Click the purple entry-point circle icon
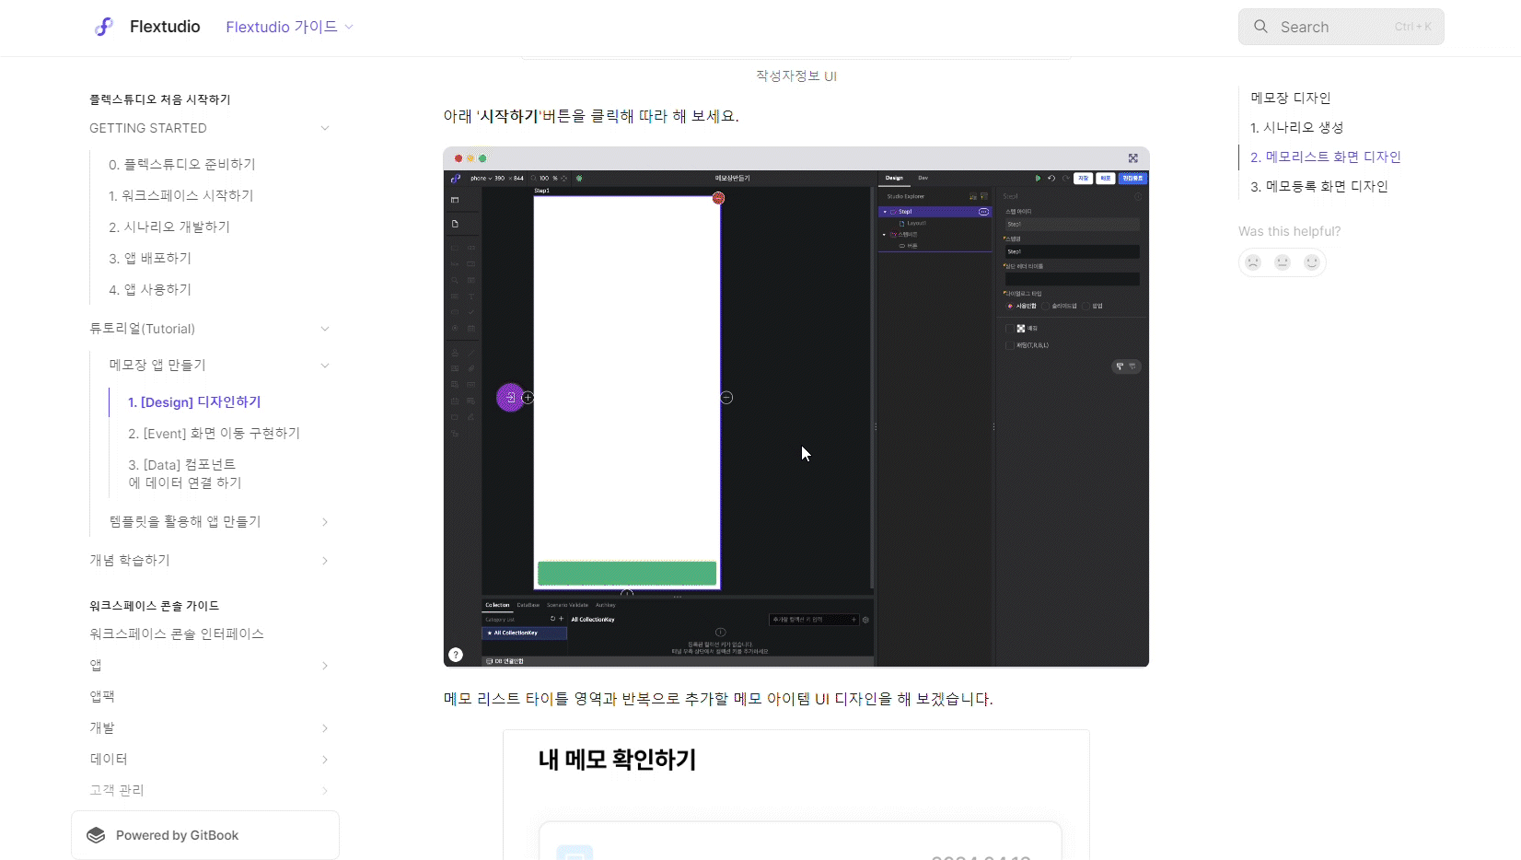This screenshot has width=1521, height=860. (x=510, y=398)
